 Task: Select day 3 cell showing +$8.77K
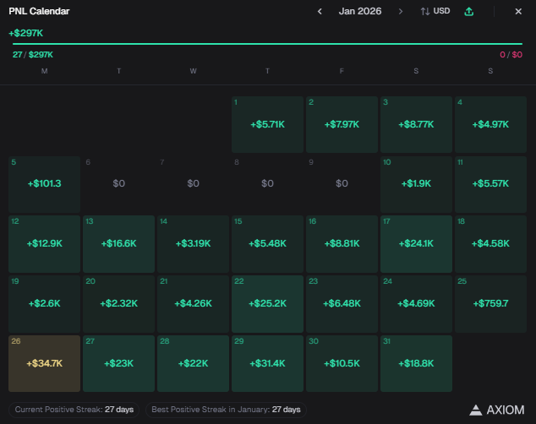tap(416, 124)
